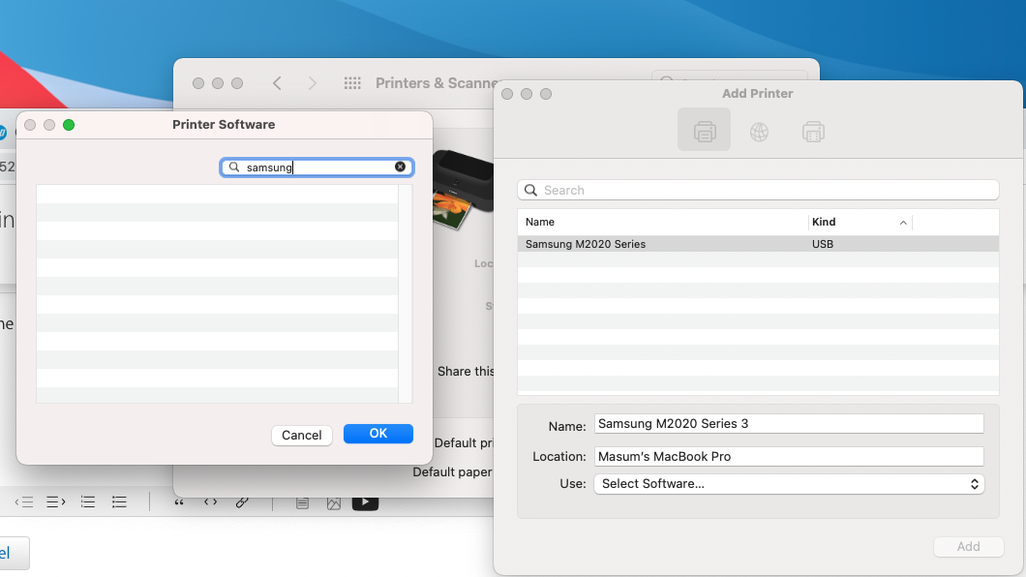Sort by the Name column header
The width and height of the screenshot is (1026, 577).
pos(663,223)
